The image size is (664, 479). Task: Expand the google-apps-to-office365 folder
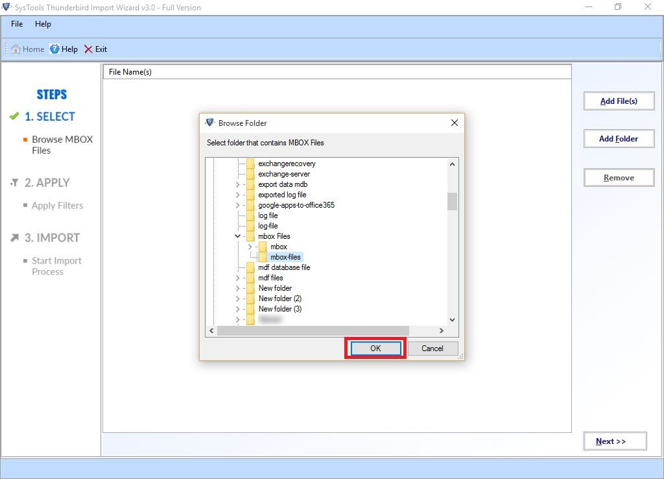pyautogui.click(x=237, y=205)
